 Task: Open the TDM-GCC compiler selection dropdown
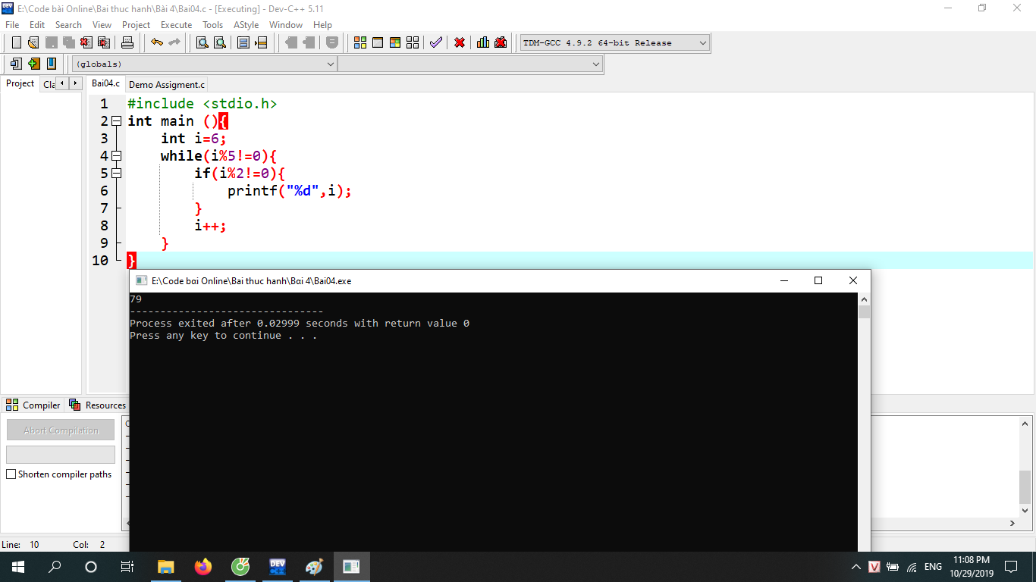[702, 43]
